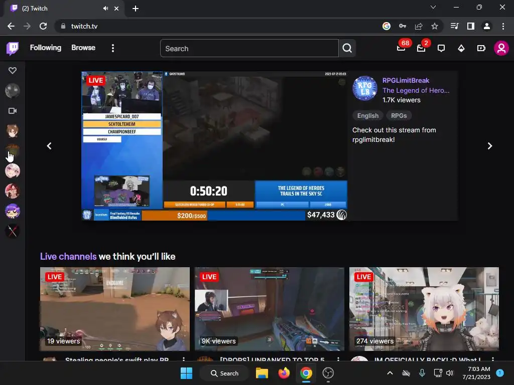Open Prime loot icon with 68 badge

pos(401,48)
